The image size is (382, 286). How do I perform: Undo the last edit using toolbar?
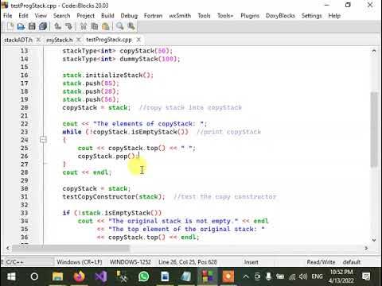click(x=57, y=26)
